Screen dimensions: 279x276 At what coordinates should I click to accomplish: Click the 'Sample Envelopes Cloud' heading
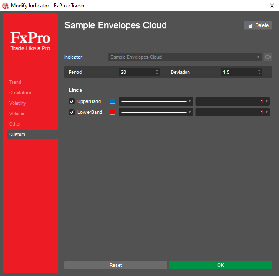(116, 25)
